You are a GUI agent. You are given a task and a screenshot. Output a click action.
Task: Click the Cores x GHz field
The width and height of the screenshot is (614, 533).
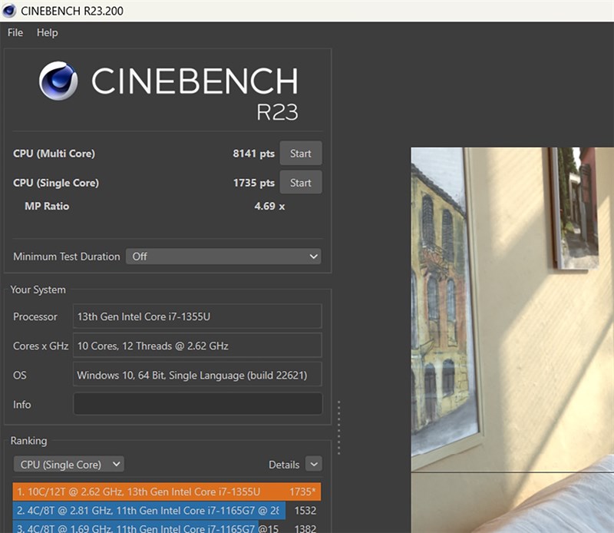[197, 346]
